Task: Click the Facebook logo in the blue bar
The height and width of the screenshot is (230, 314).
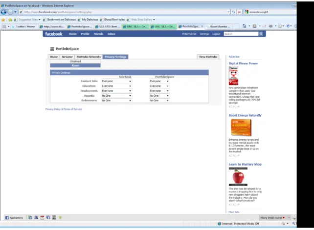Action: pos(54,34)
